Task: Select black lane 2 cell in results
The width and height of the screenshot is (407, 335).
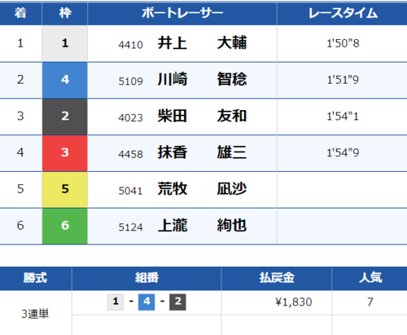Action: click(x=65, y=117)
